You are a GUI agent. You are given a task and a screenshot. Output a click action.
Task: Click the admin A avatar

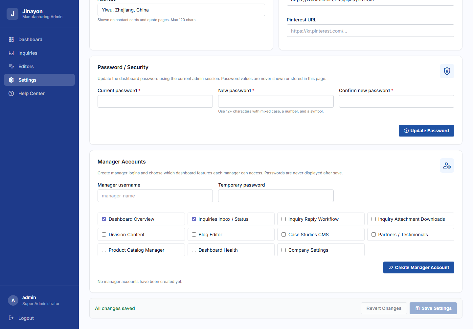13,300
